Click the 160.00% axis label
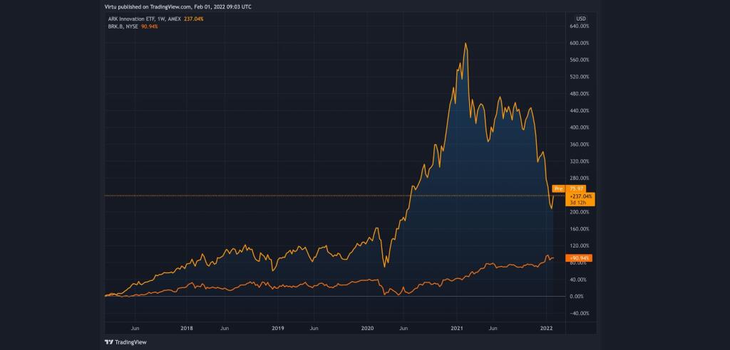730x350 pixels. pos(580,228)
